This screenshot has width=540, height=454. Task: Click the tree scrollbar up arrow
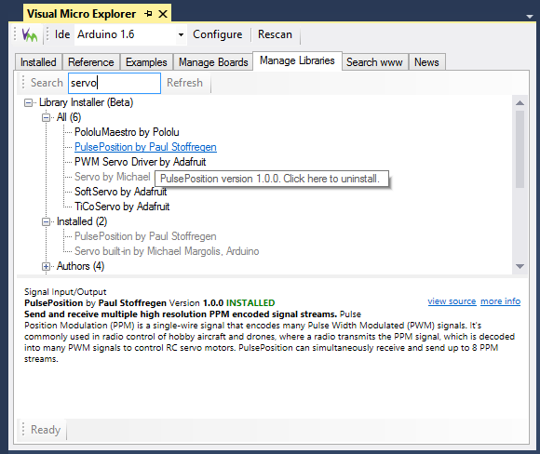point(520,103)
